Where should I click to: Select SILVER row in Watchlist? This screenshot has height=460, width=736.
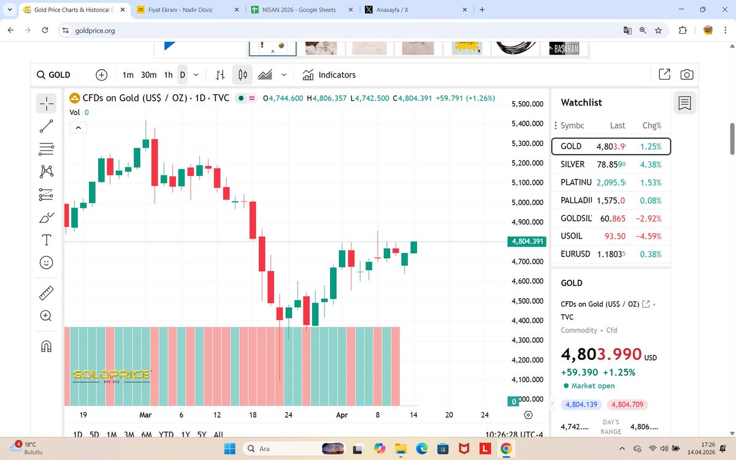coord(611,164)
